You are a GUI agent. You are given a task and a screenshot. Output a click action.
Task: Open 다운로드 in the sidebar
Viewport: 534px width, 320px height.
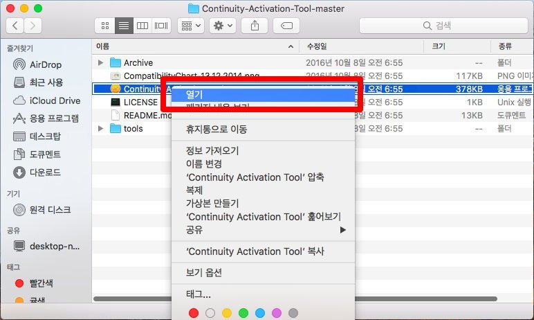coord(37,172)
